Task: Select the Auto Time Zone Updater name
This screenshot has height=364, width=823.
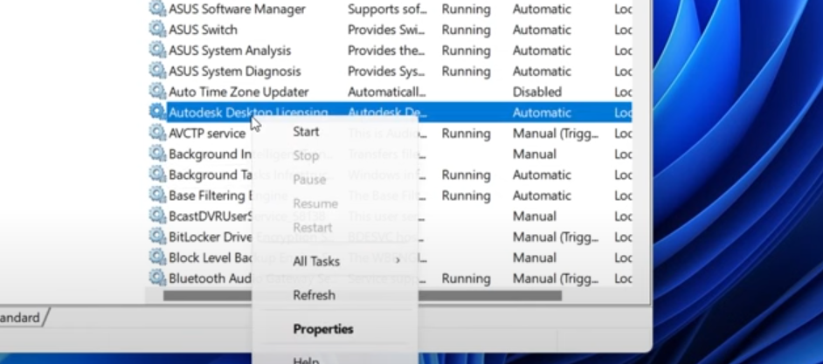Action: coord(239,92)
